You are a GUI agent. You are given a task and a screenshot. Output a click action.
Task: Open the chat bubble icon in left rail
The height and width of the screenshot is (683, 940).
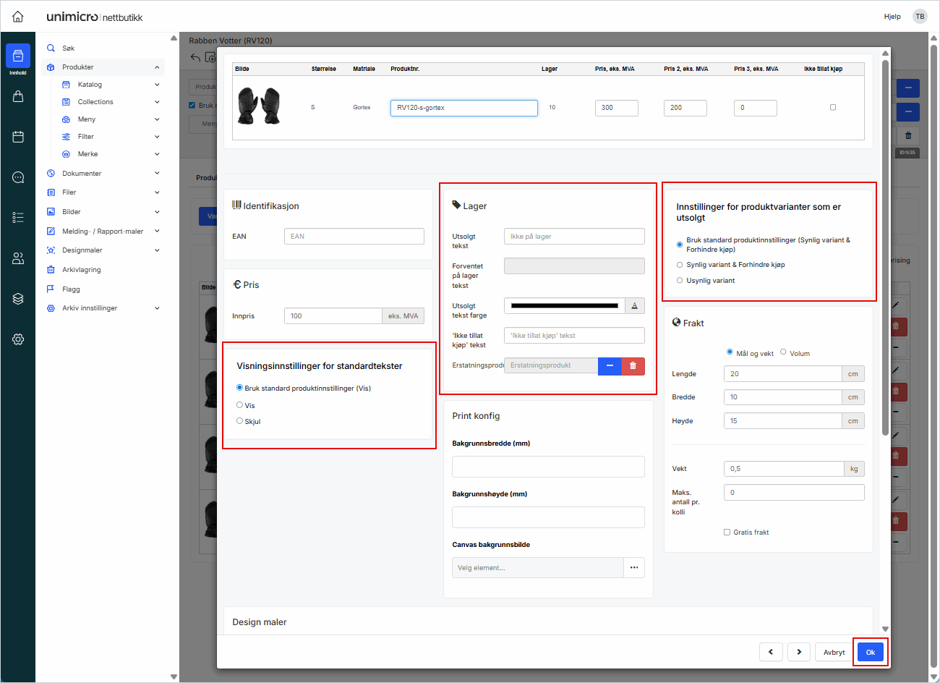[x=18, y=177]
